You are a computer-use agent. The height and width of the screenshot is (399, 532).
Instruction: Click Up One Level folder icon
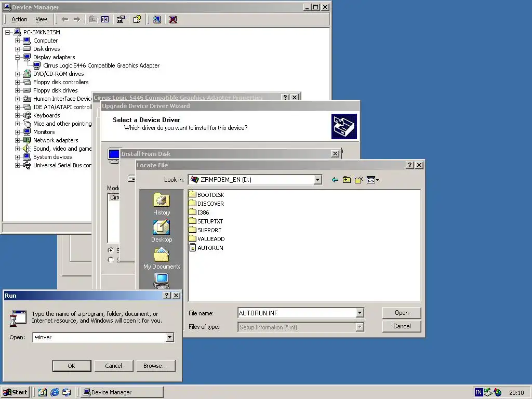347,180
